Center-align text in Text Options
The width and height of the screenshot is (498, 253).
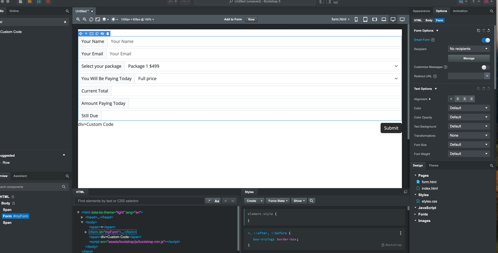465,99
